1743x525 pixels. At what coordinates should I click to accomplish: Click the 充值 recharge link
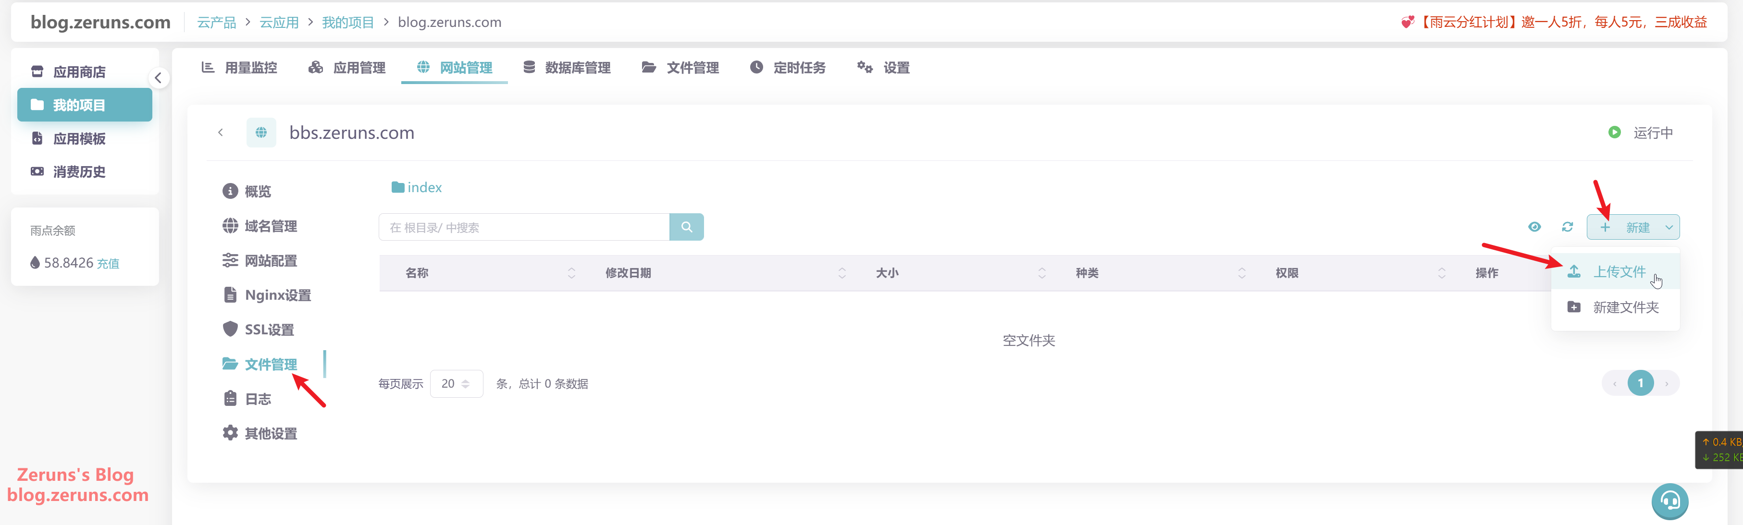[108, 264]
